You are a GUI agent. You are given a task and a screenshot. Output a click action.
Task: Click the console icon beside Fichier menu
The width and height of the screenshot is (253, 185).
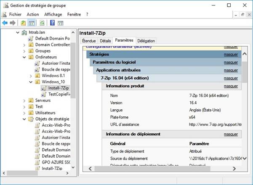click(x=4, y=14)
